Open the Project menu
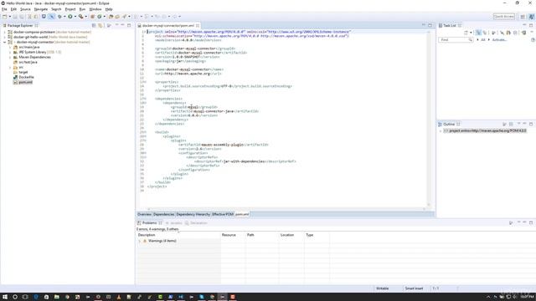536x301 pixels. pos(70,9)
